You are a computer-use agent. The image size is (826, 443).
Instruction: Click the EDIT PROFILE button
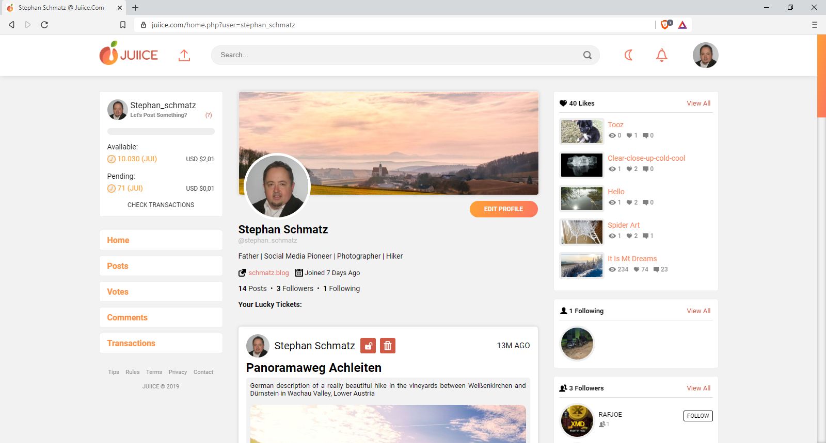pos(504,209)
